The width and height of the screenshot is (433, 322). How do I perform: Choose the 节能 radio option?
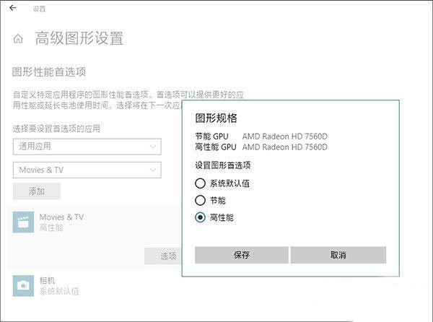click(x=201, y=200)
